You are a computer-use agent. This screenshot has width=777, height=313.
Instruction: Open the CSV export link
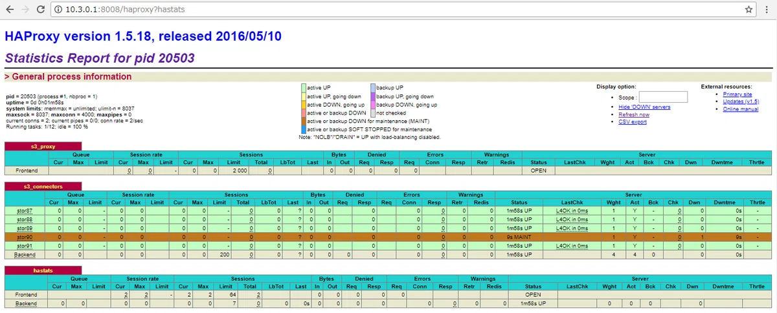[x=632, y=122]
